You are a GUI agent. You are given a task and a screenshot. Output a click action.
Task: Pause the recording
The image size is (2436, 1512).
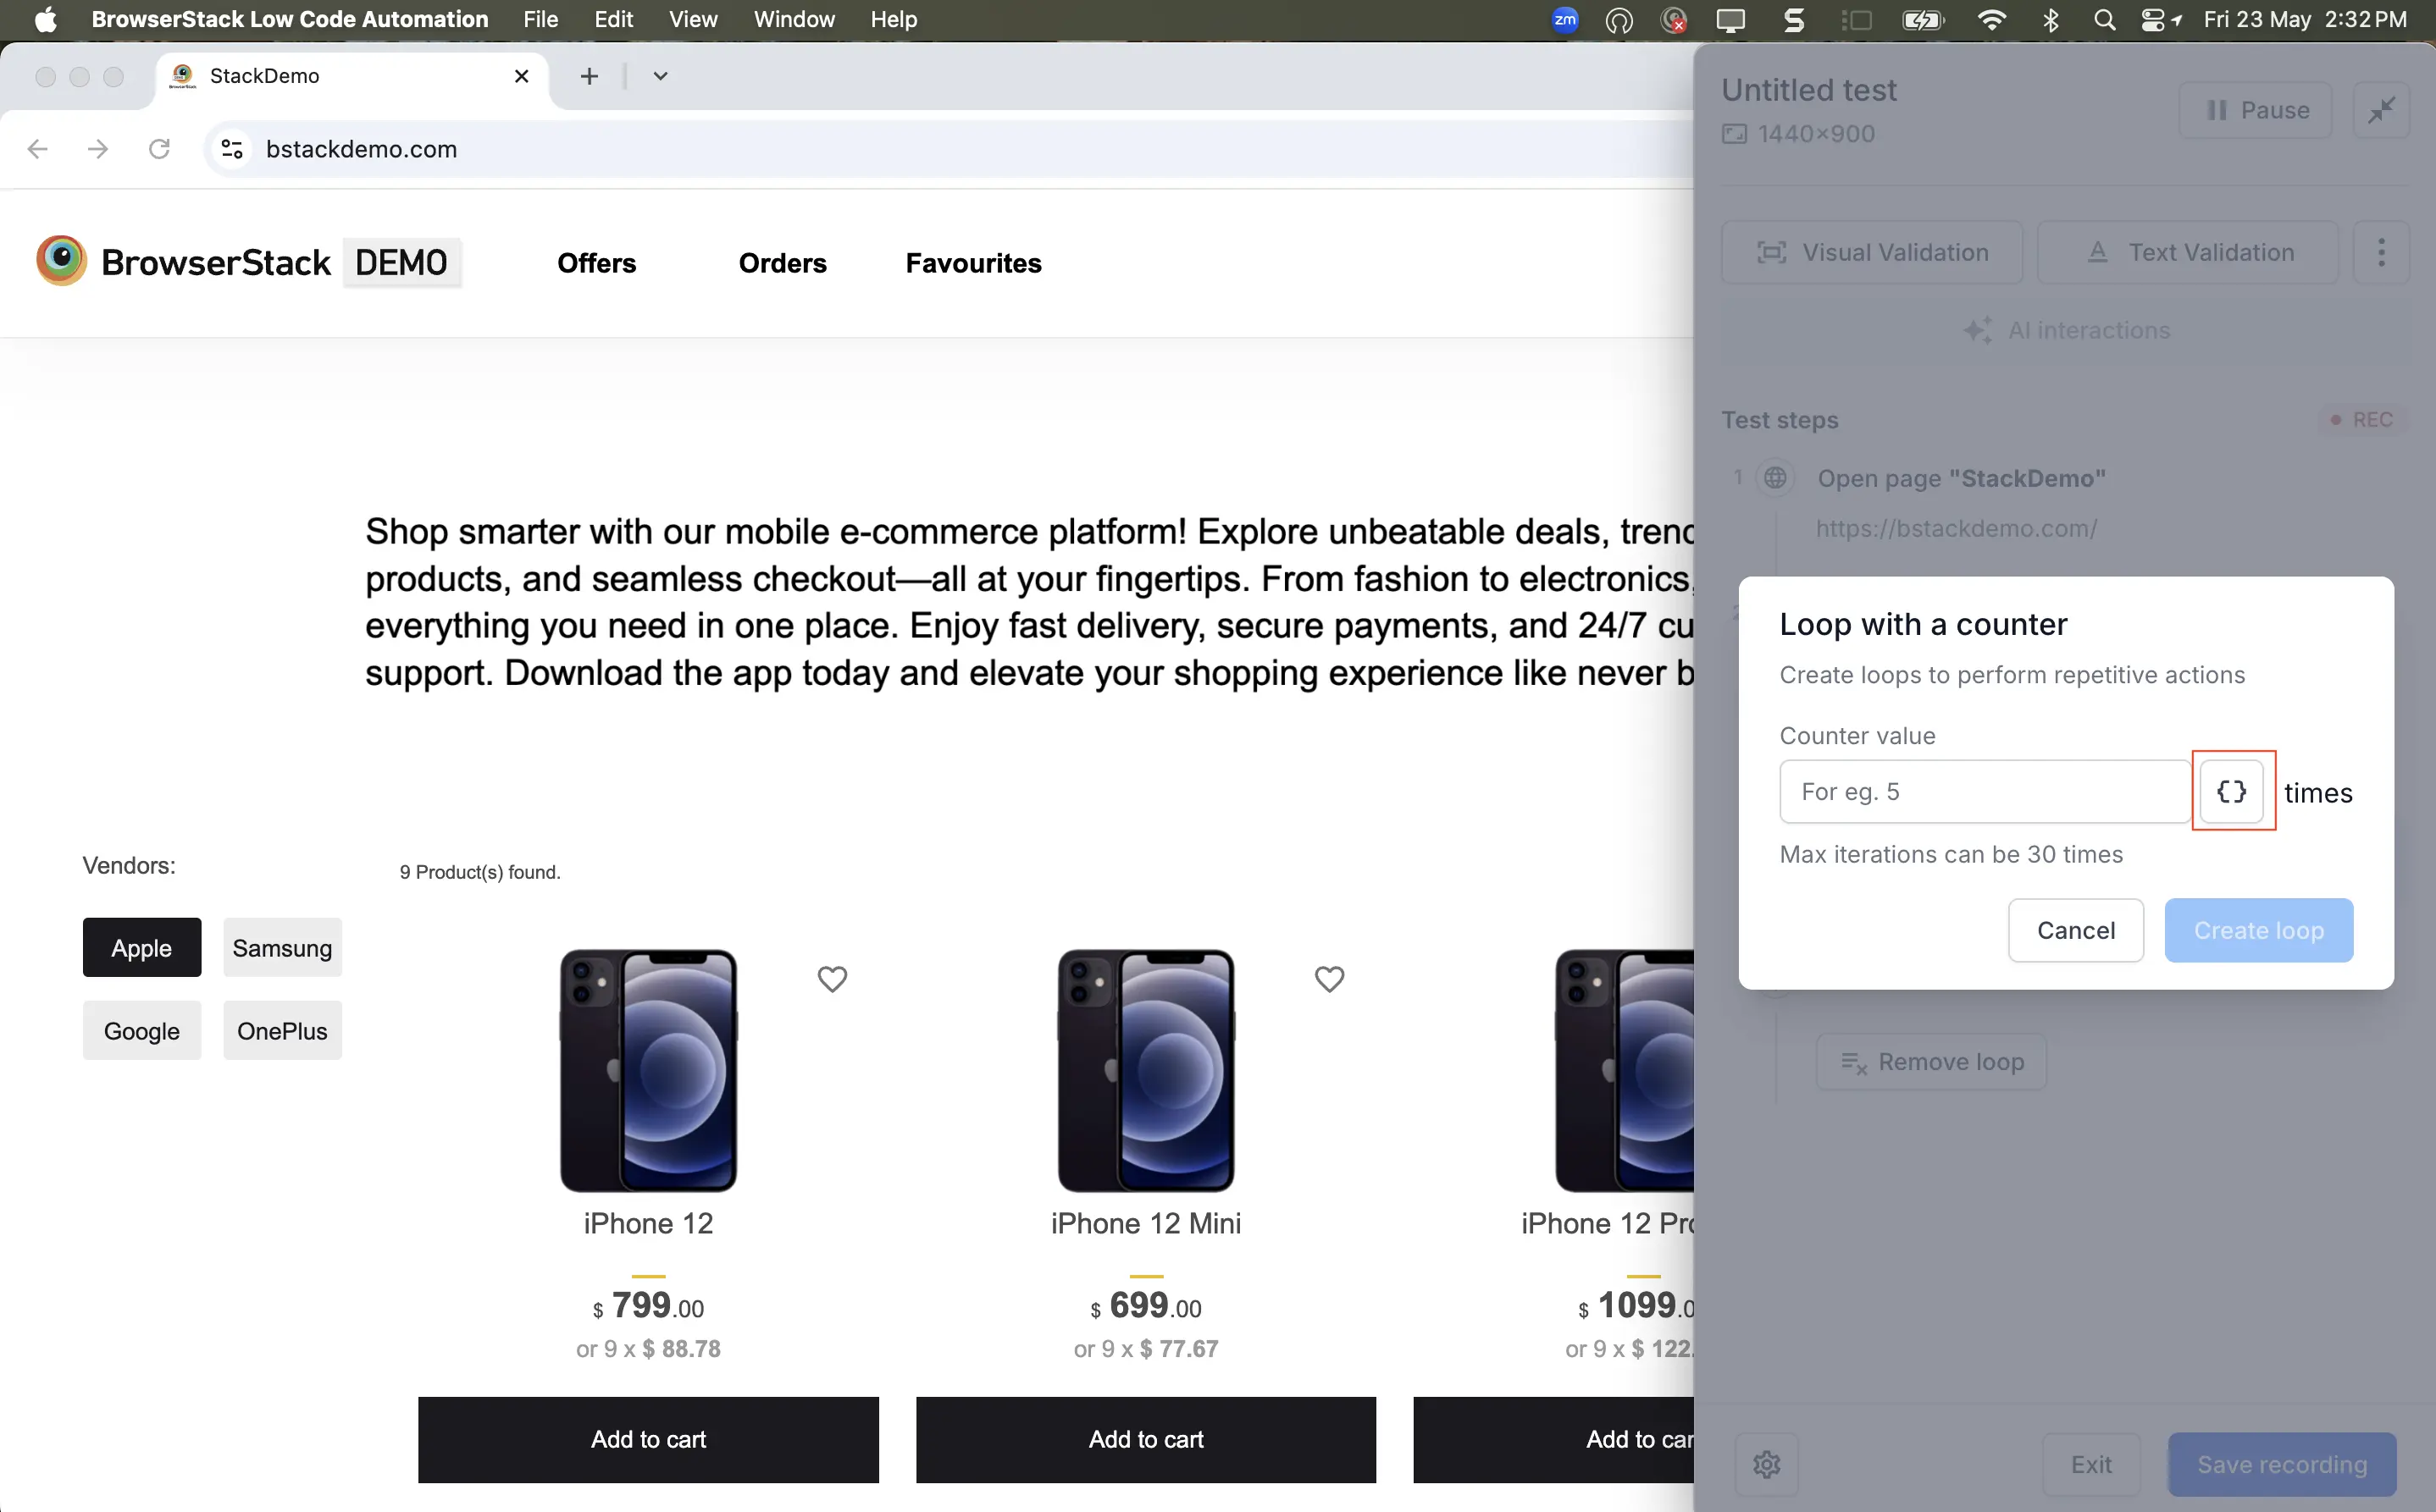[2255, 110]
